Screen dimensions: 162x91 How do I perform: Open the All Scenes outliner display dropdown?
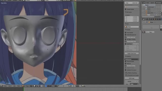[159, 3]
